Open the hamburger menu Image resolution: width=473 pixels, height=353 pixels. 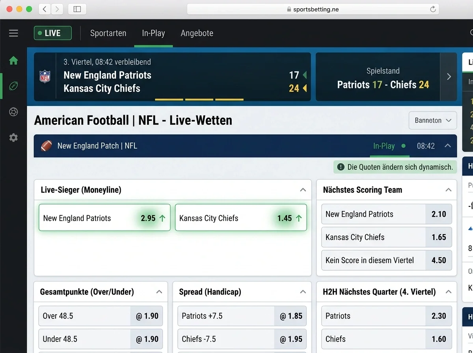coord(13,33)
